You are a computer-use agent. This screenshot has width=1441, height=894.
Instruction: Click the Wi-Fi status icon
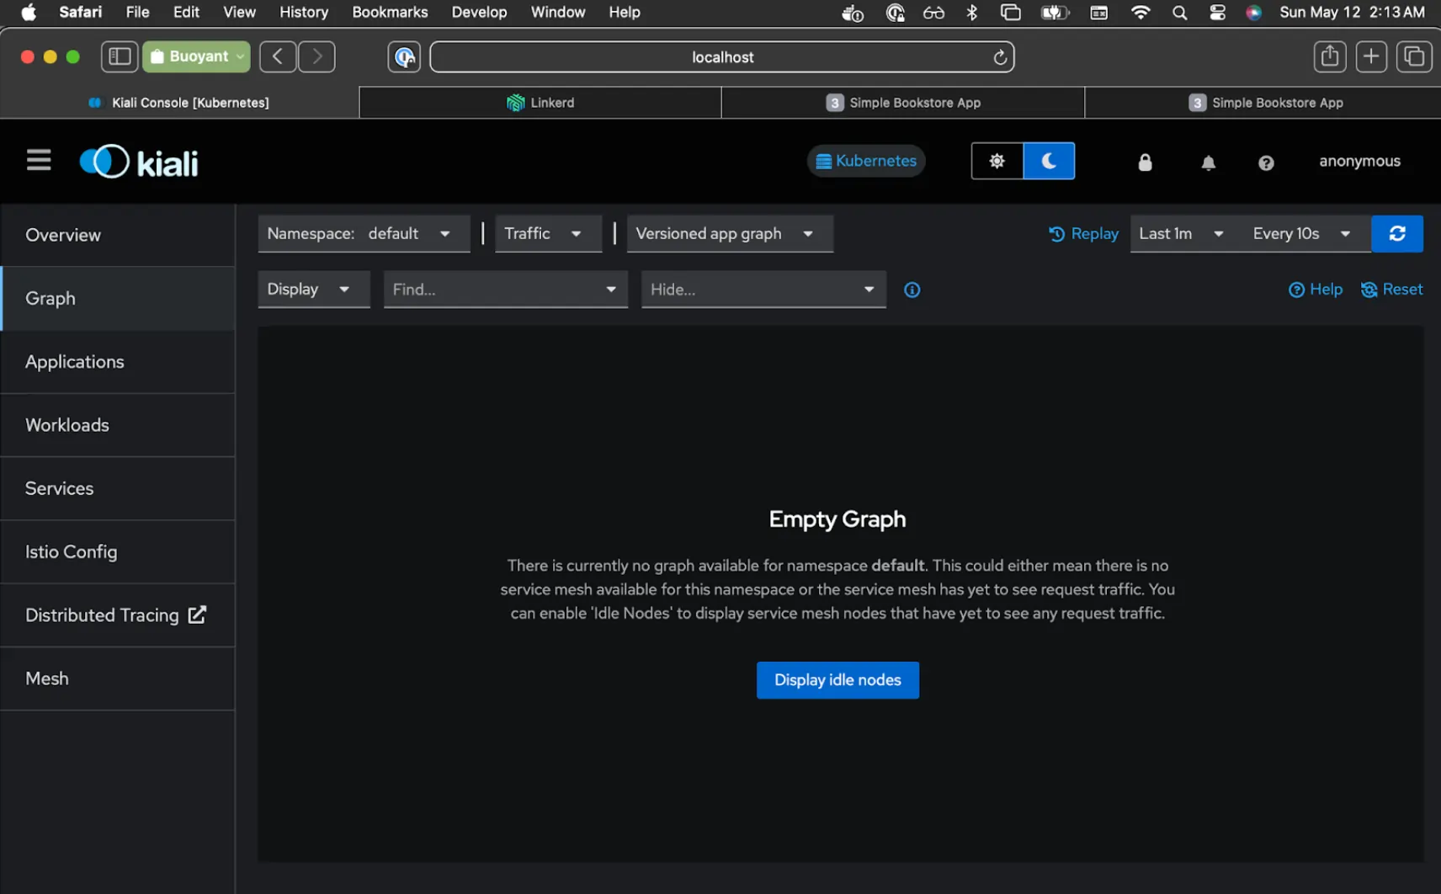pos(1141,13)
